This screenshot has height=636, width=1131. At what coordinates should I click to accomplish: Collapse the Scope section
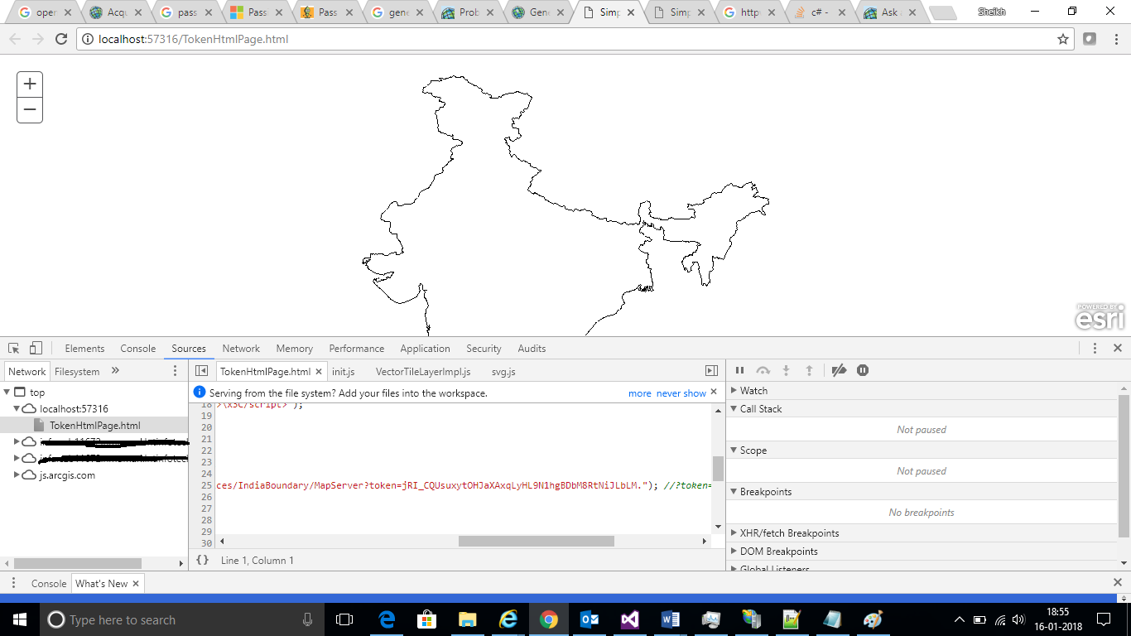tap(734, 450)
